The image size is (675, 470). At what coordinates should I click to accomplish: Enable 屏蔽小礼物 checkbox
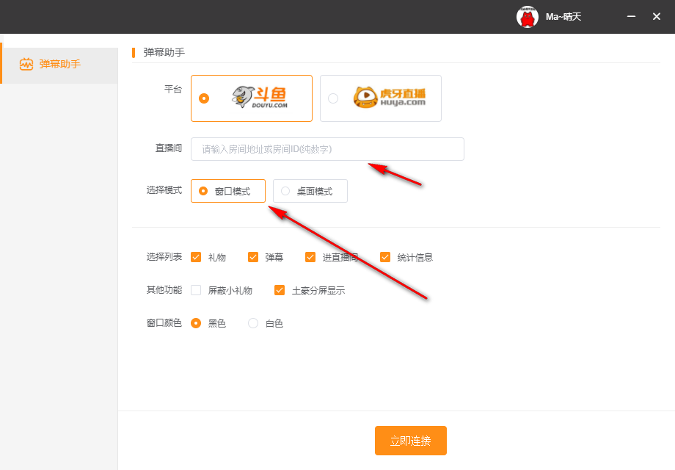click(x=196, y=290)
